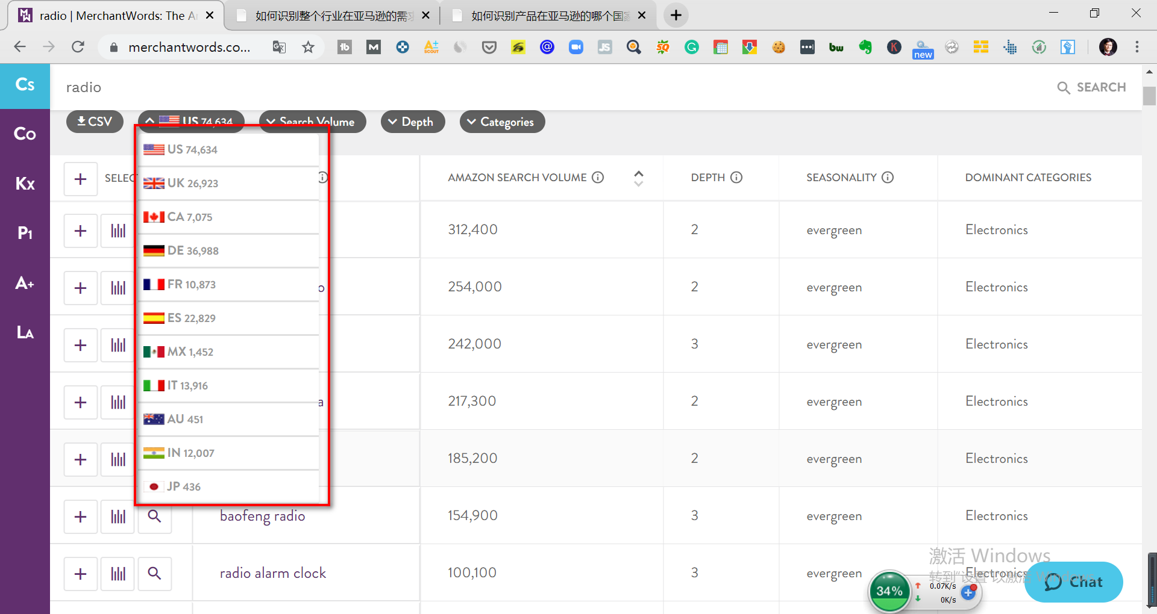The image size is (1157, 614).
Task: Select MX 1,452 in country list
Action: point(229,352)
